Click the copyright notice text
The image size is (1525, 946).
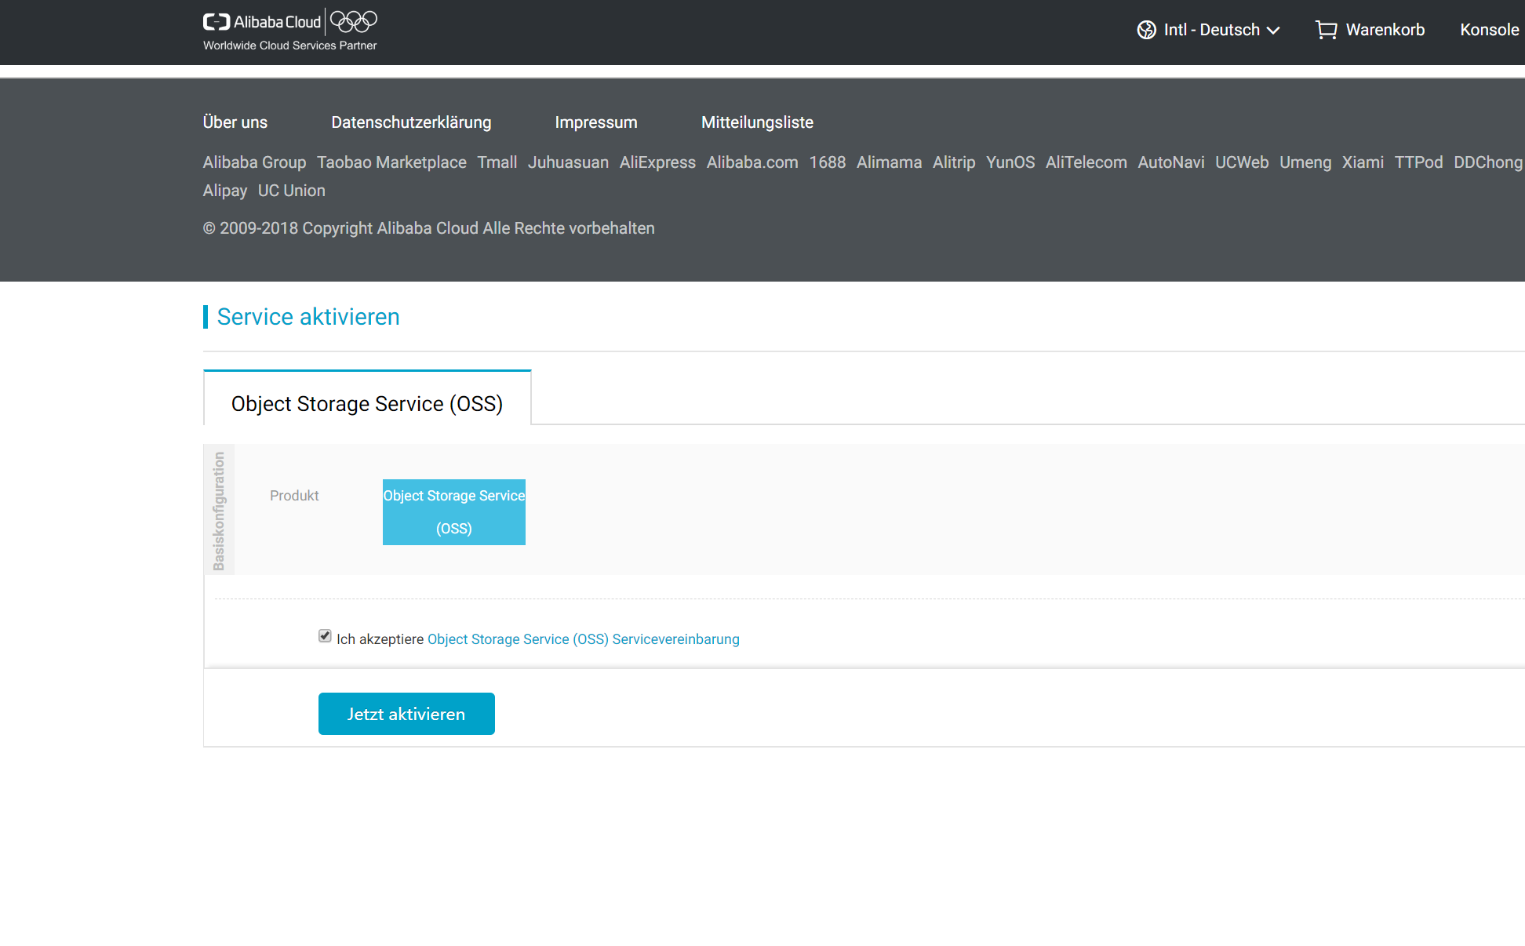coord(428,228)
